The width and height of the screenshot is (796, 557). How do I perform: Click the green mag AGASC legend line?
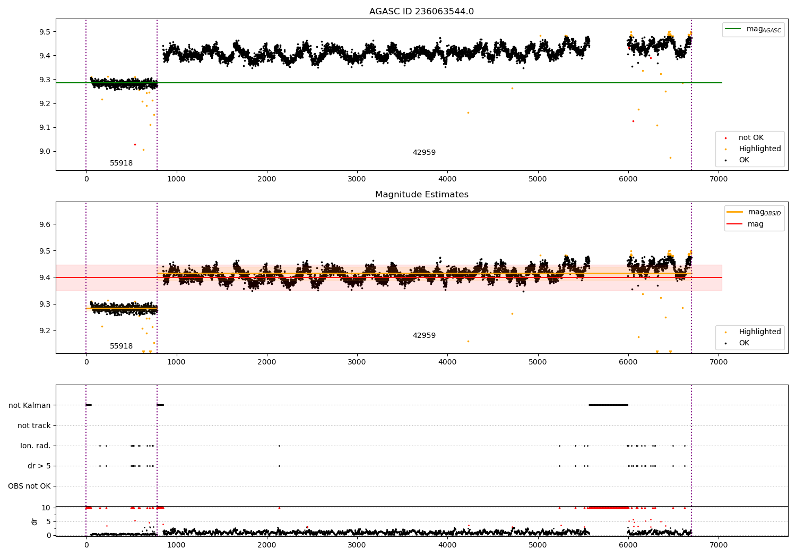coord(733,29)
